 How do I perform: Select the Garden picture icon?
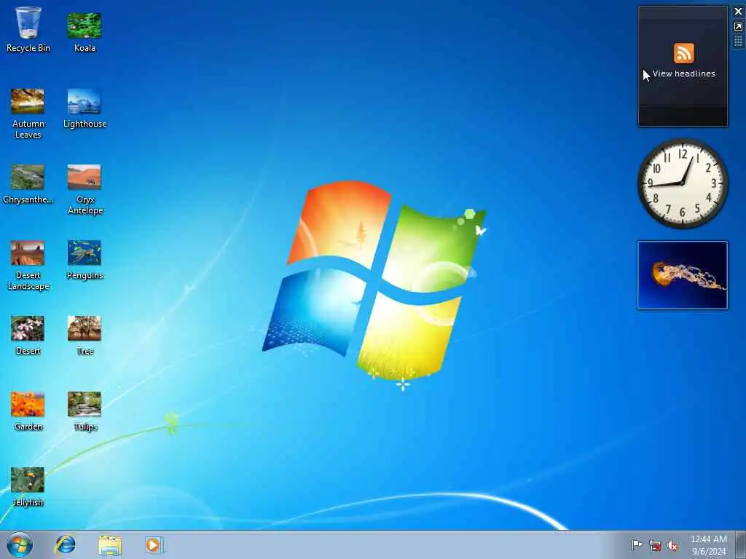tap(28, 411)
